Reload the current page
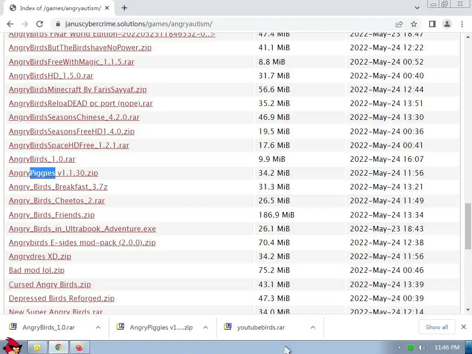472x354 pixels. (x=40, y=24)
